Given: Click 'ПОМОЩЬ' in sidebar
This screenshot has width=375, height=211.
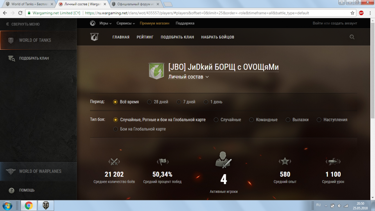Looking at the screenshot, I should coord(27,190).
